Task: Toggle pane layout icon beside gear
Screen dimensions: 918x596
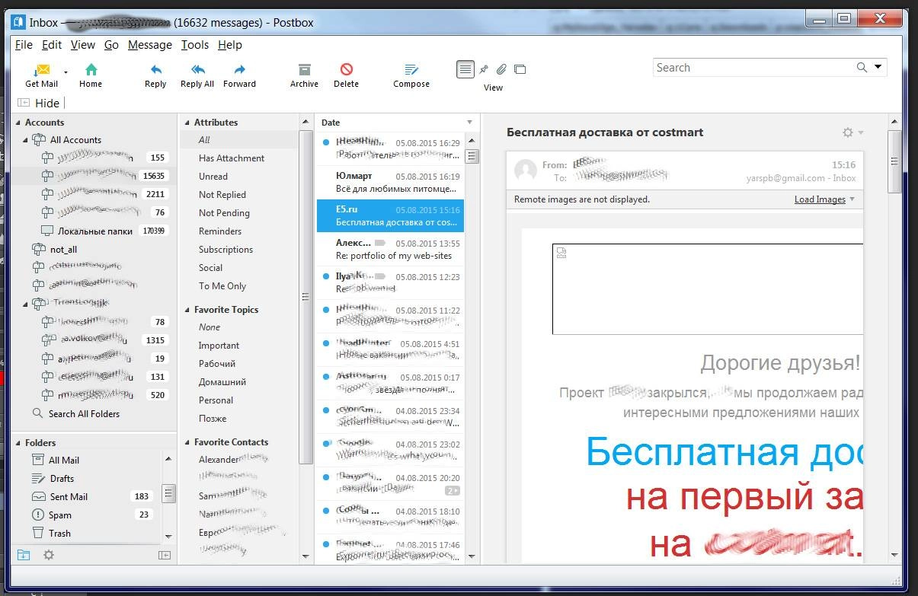Action: 164,555
